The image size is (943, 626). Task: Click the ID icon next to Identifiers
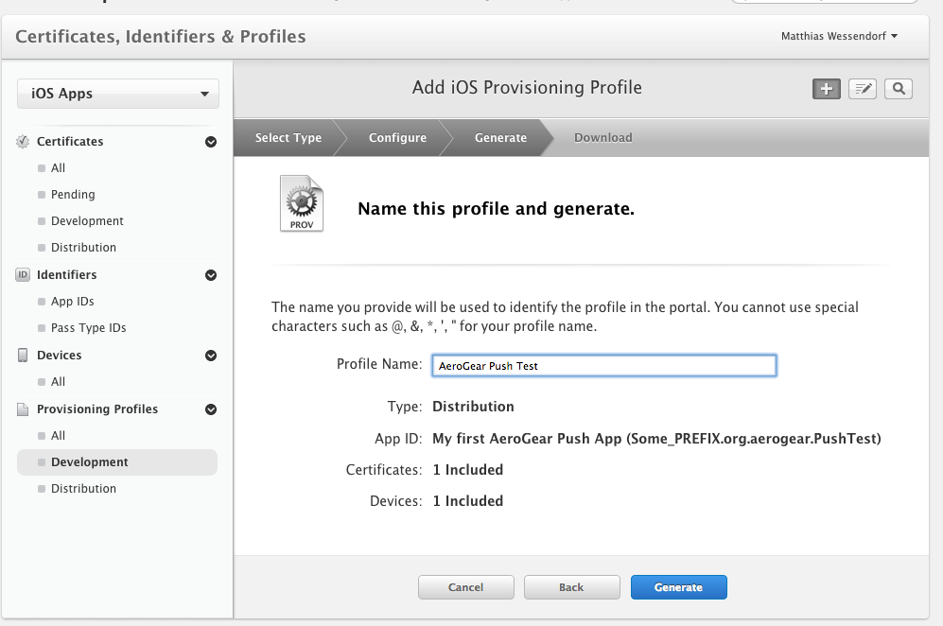21,274
